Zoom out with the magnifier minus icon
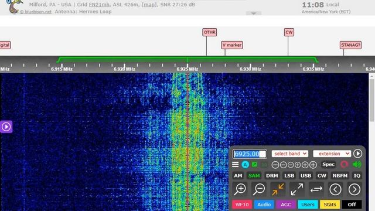 259,189
